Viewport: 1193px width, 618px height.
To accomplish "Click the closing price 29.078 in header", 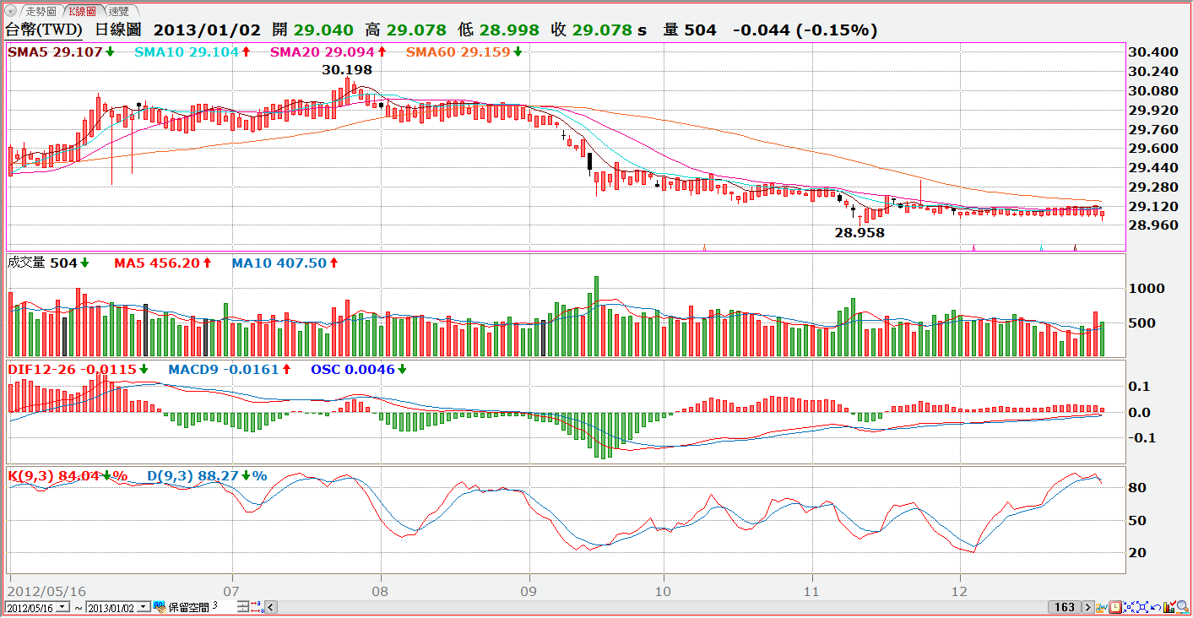I will tap(602, 30).
